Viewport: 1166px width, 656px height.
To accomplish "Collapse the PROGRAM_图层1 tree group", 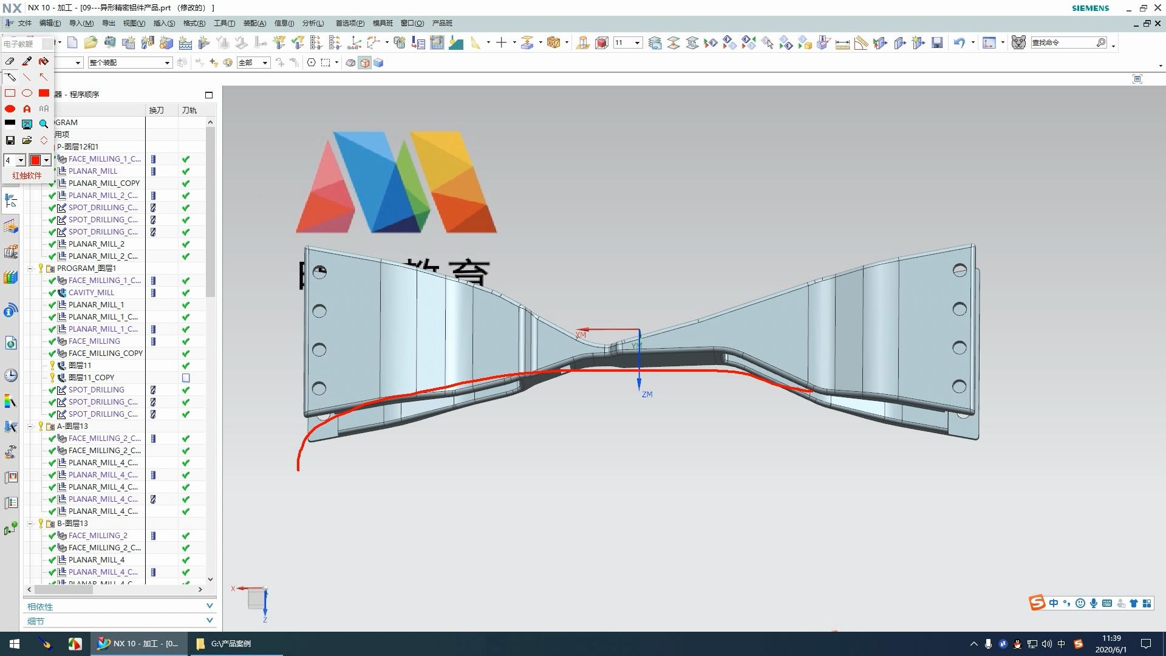I will point(30,268).
